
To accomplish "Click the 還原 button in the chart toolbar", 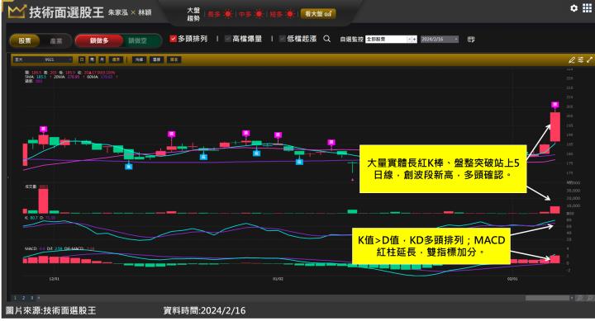I will (116, 60).
